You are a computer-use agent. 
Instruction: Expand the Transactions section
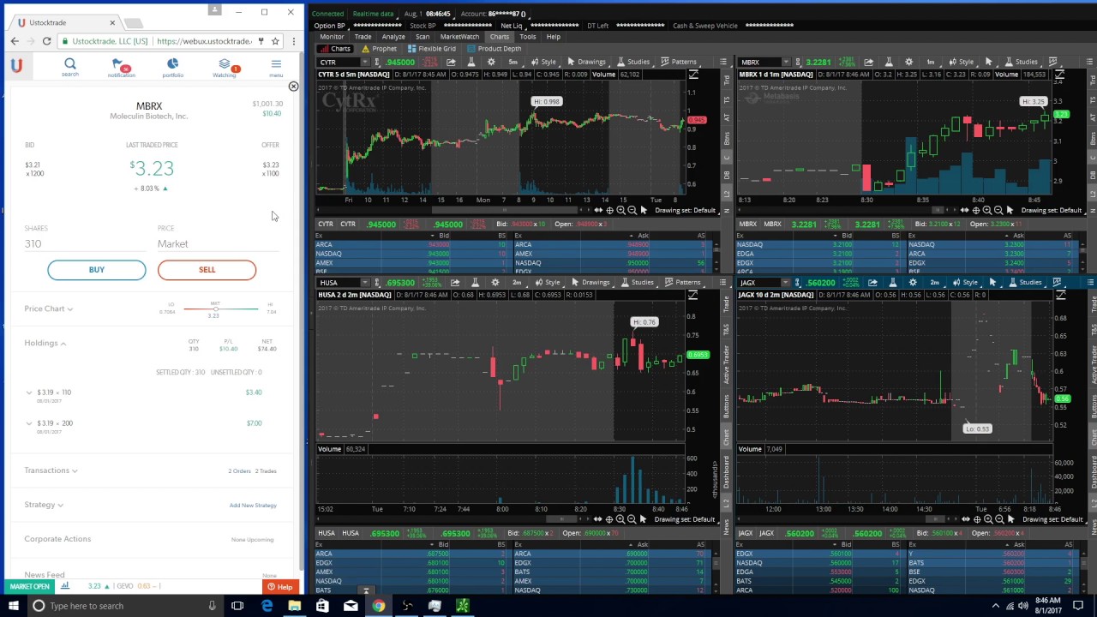(51, 470)
